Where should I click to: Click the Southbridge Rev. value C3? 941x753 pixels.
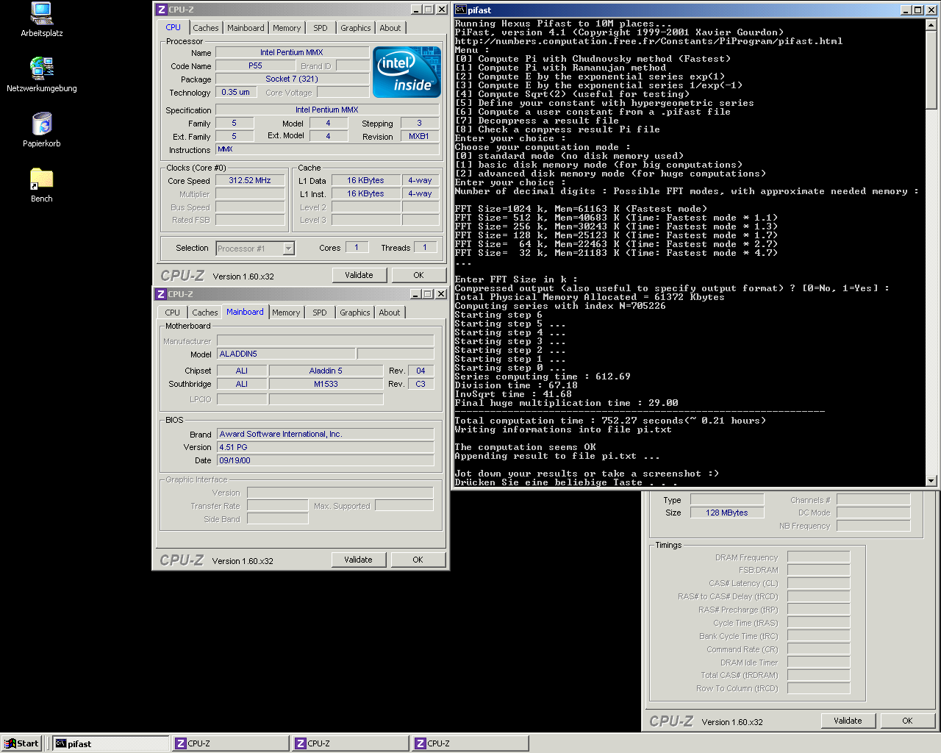point(421,384)
